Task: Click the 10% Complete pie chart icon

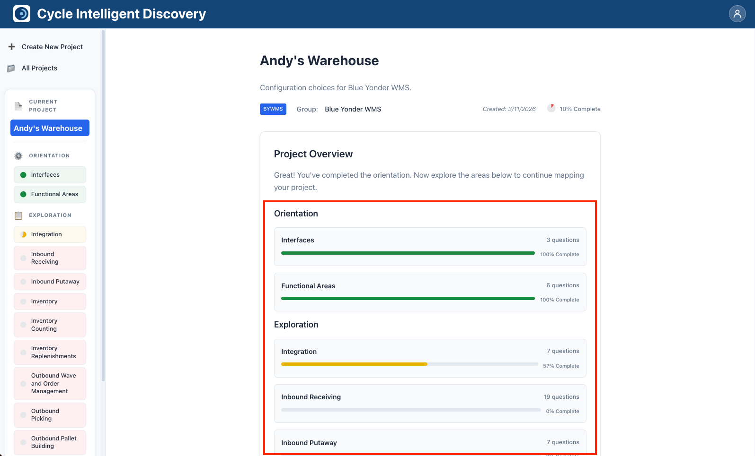Action: point(551,108)
